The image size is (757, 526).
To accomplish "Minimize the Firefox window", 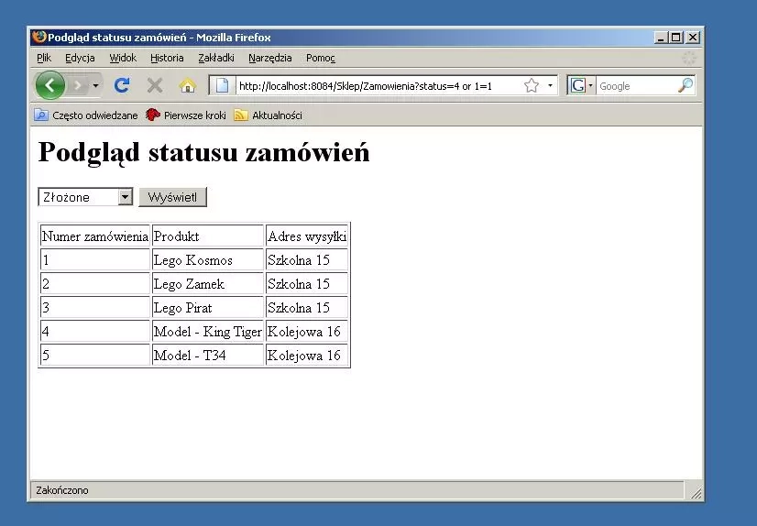I will 661,38.
